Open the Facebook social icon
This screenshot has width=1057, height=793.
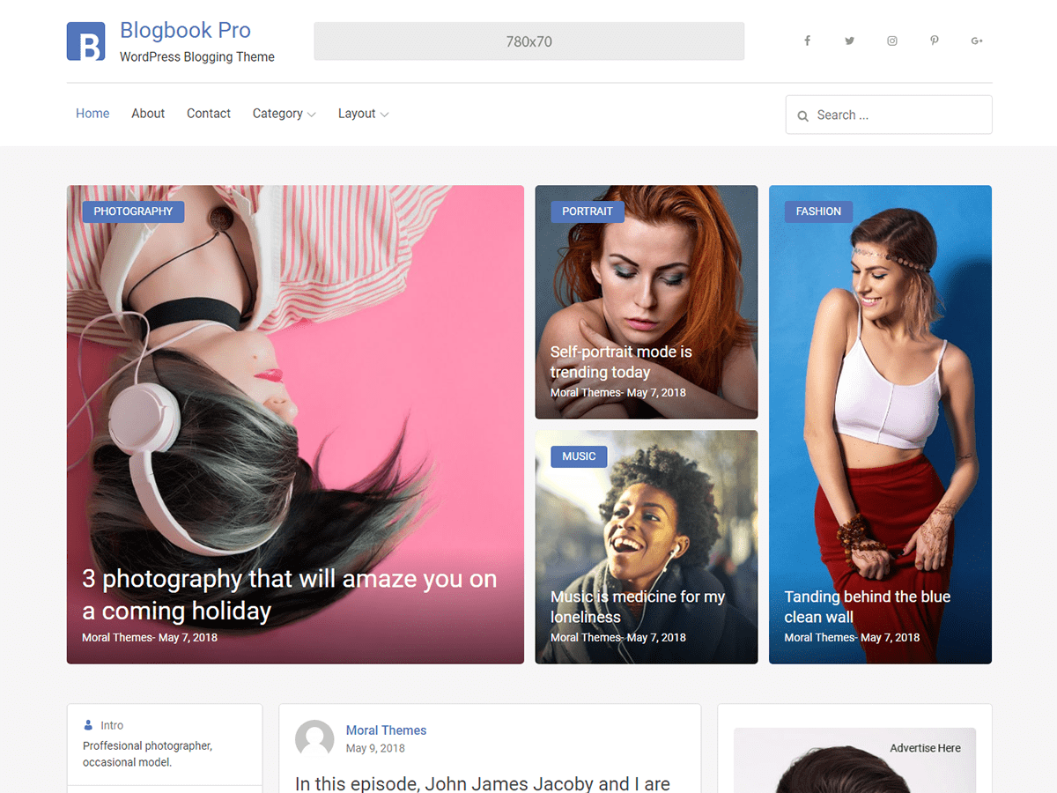pyautogui.click(x=807, y=41)
